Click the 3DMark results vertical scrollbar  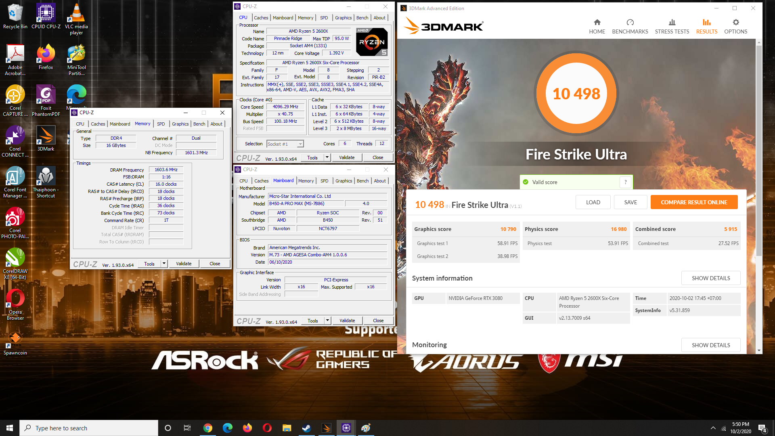(x=759, y=150)
